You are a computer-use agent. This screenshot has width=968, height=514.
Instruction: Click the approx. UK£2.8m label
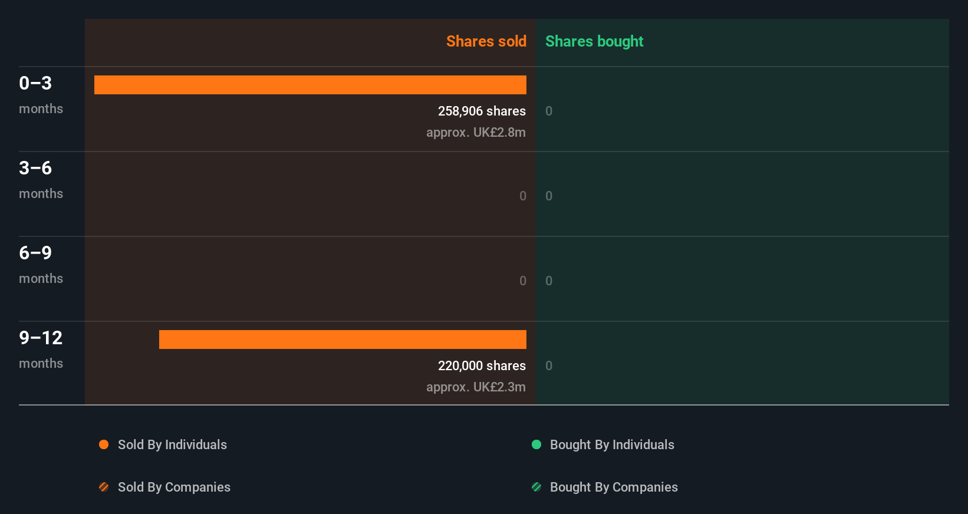coord(476,132)
